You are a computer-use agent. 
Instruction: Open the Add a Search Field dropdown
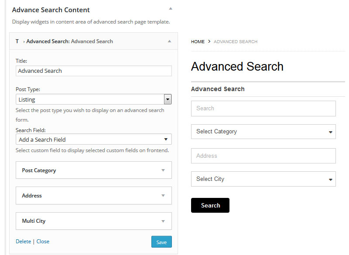(x=94, y=139)
